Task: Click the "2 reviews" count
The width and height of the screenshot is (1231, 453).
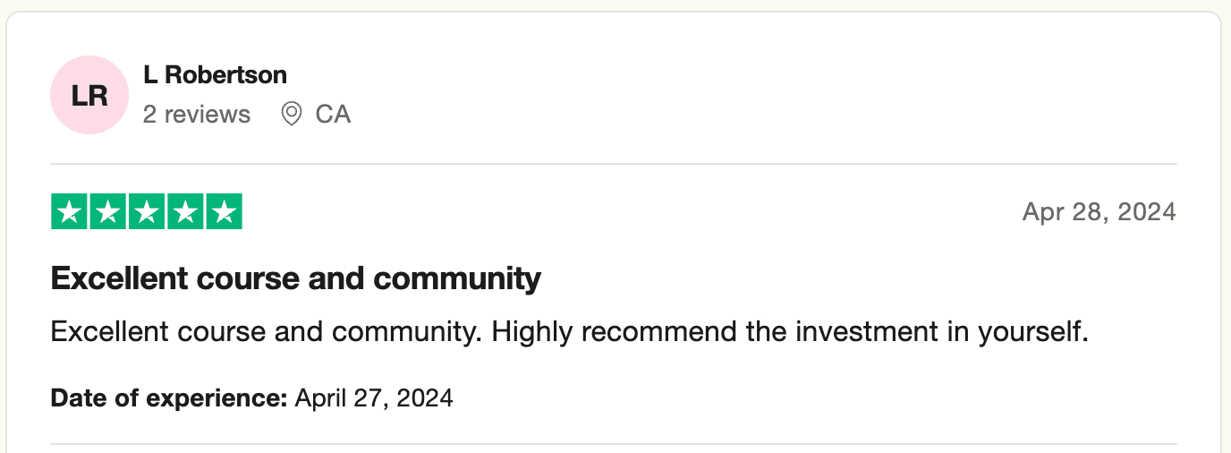Action: [196, 115]
